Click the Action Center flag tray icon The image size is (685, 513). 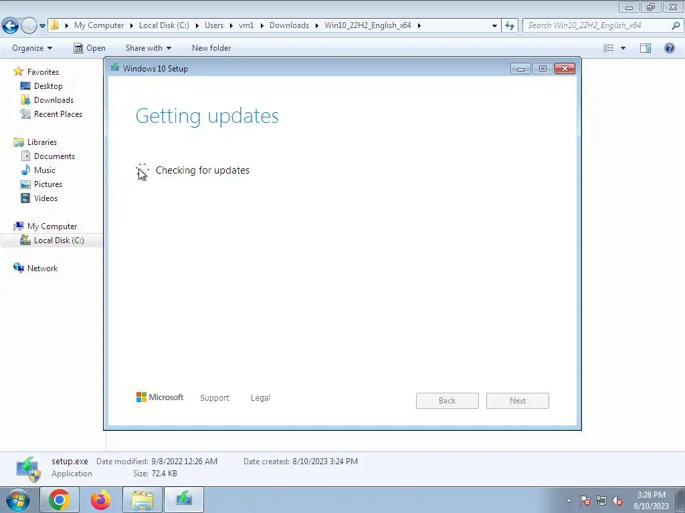coord(585,501)
